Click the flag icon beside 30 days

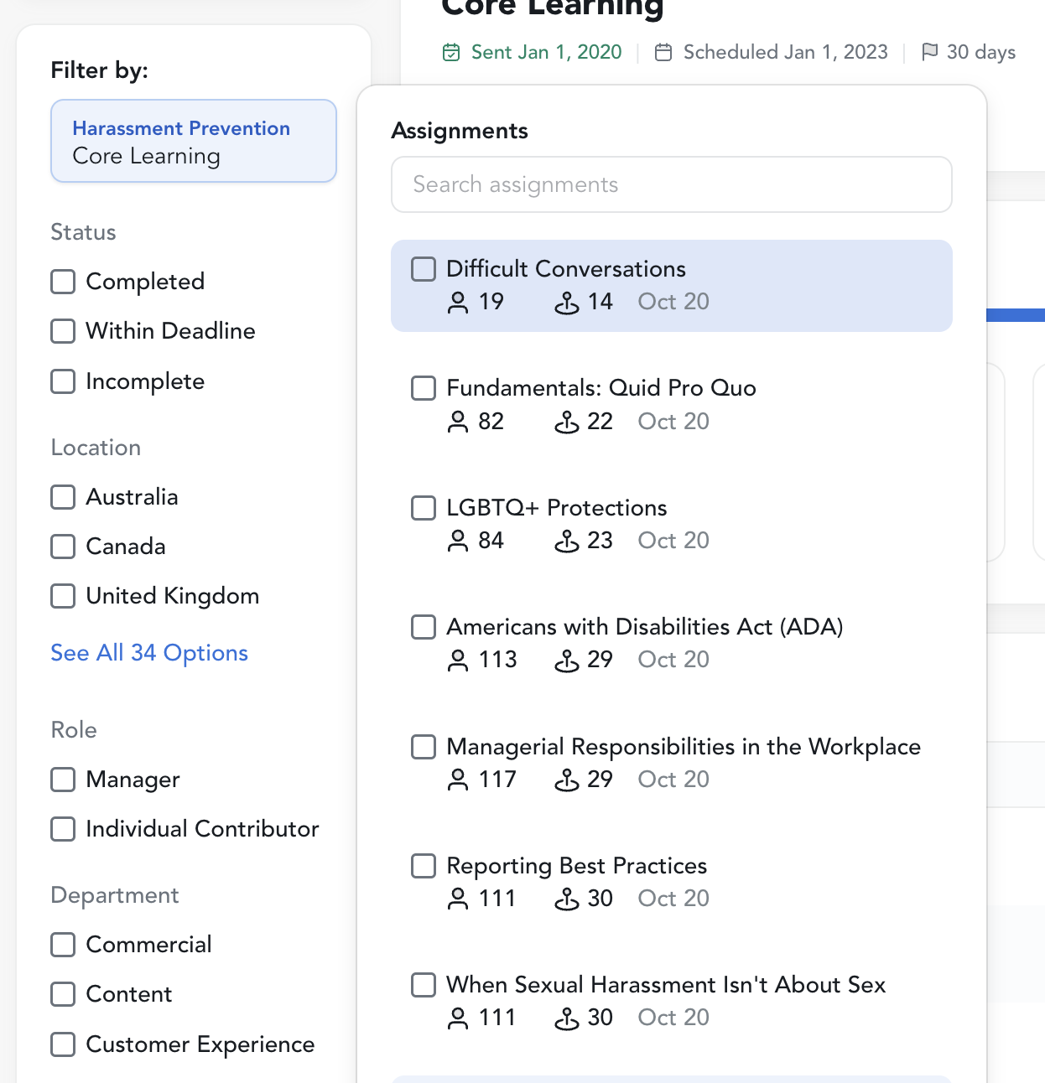pyautogui.click(x=929, y=52)
